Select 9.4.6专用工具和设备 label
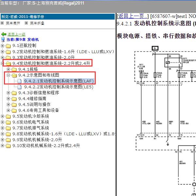 click(x=39, y=110)
